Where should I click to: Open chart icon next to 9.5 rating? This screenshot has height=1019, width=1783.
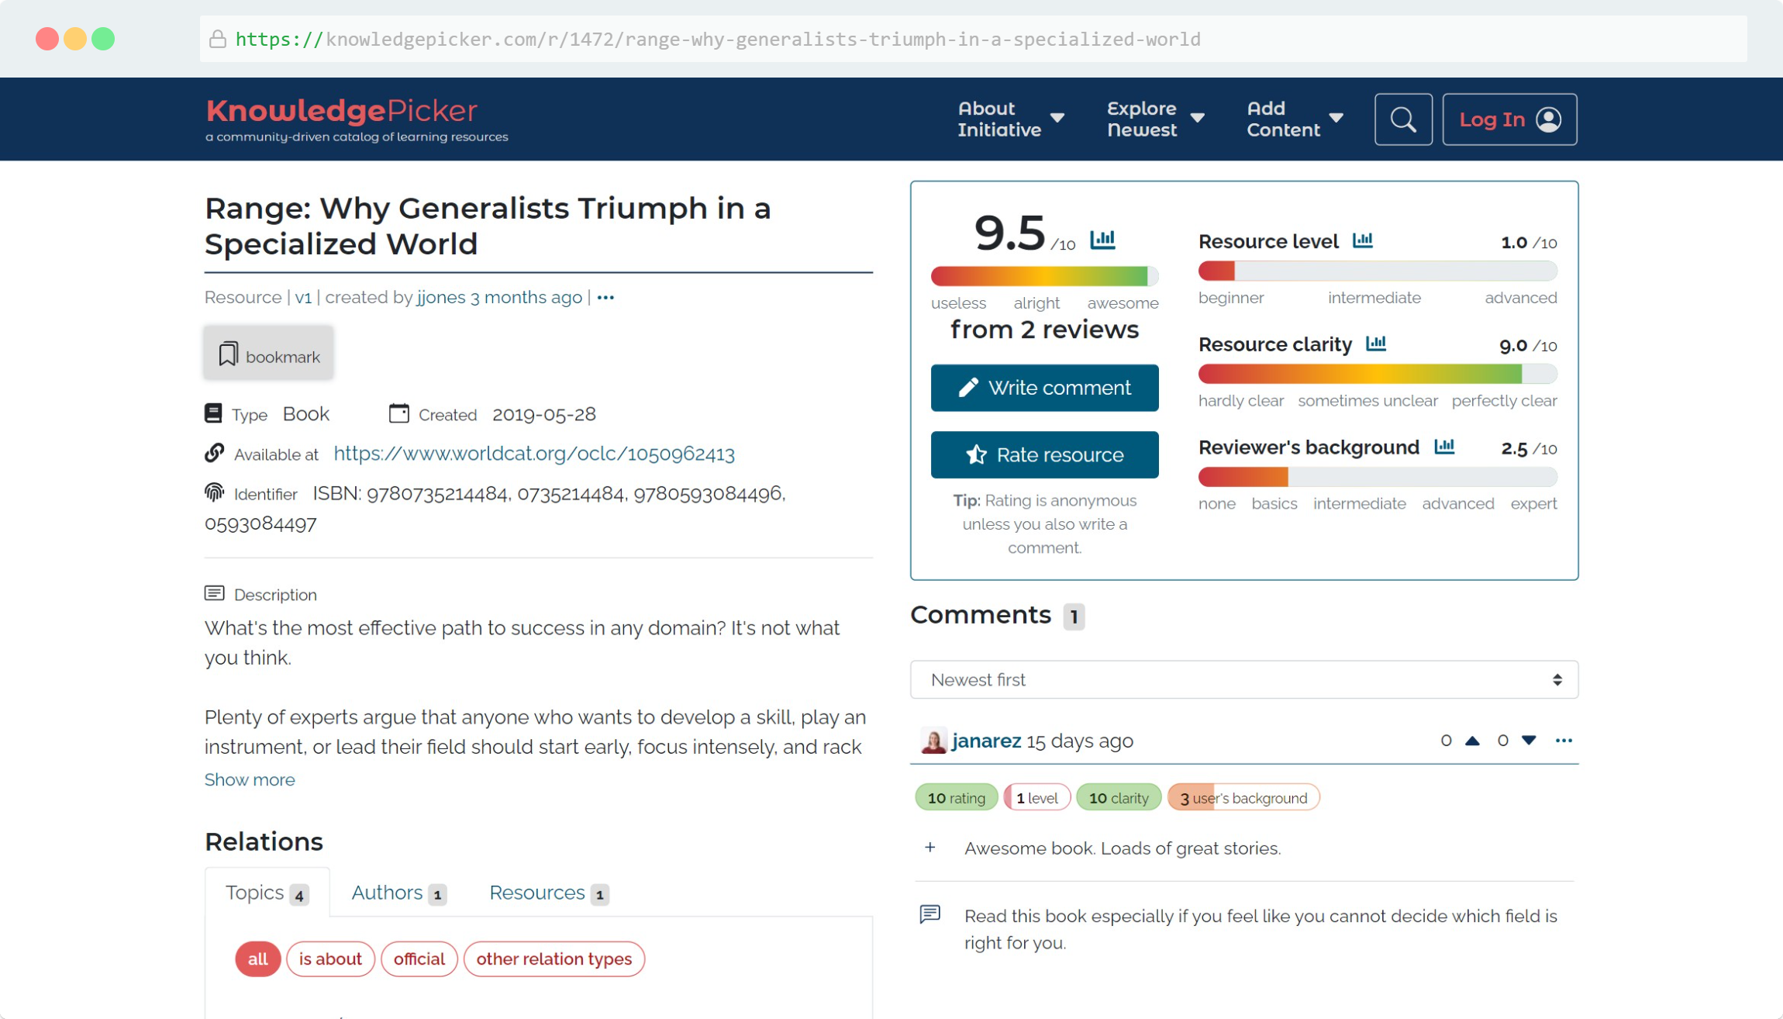tap(1102, 240)
